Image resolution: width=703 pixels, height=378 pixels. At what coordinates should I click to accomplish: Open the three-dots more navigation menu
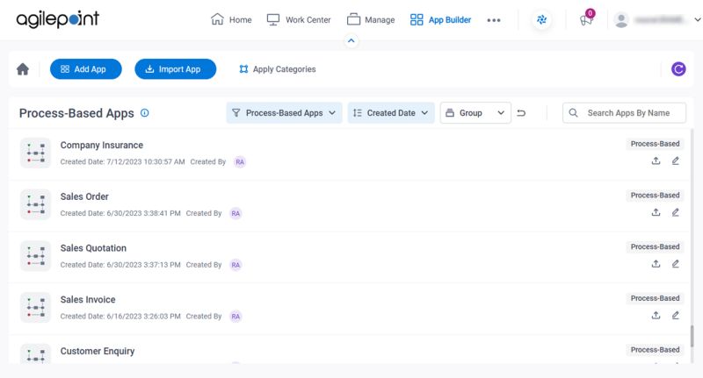click(494, 20)
